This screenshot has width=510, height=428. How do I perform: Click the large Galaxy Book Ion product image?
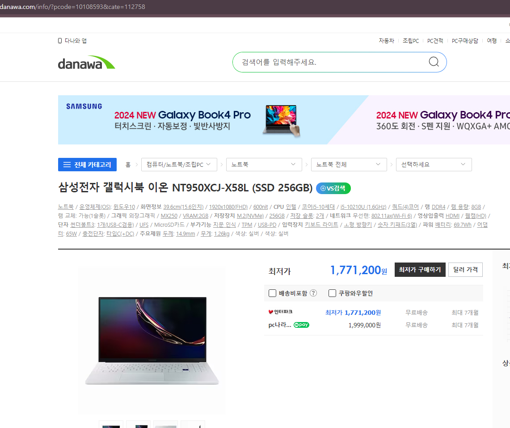152,340
